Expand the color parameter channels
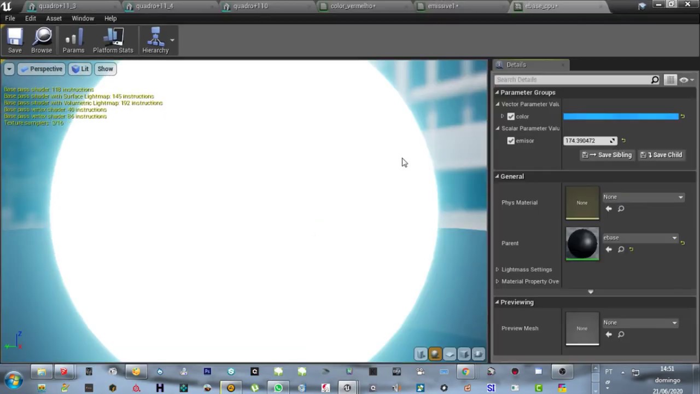The width and height of the screenshot is (700, 394). [x=502, y=116]
